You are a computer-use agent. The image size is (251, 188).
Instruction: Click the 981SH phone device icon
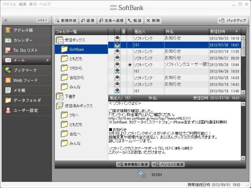142,174
